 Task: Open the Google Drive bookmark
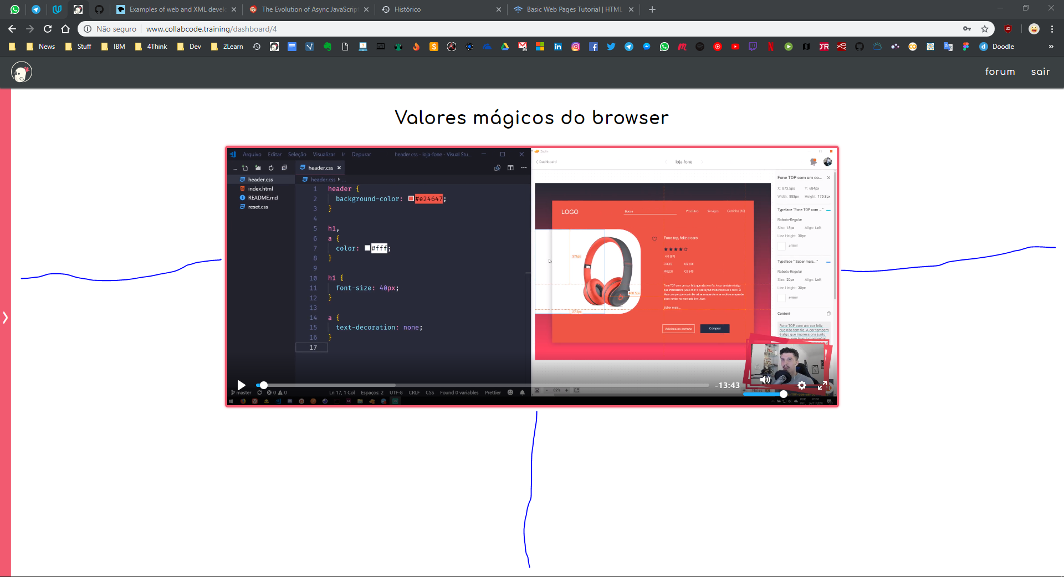(x=505, y=47)
